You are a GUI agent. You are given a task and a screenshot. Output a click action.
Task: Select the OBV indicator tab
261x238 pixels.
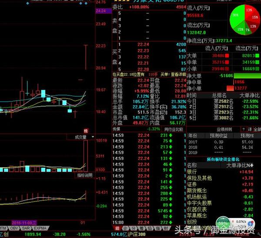14,228
